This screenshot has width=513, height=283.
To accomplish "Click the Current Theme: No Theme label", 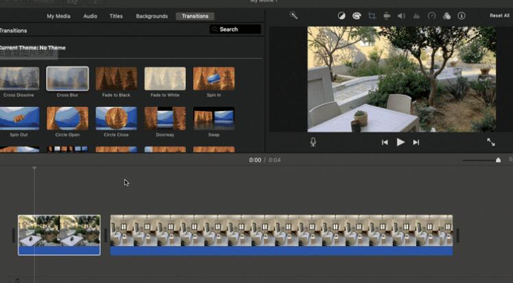I will click(32, 48).
